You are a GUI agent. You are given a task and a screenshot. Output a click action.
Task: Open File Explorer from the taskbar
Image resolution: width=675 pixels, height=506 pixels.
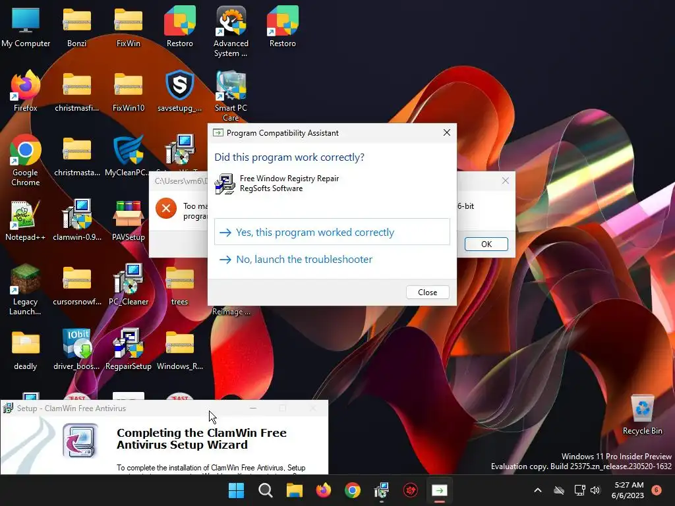295,490
